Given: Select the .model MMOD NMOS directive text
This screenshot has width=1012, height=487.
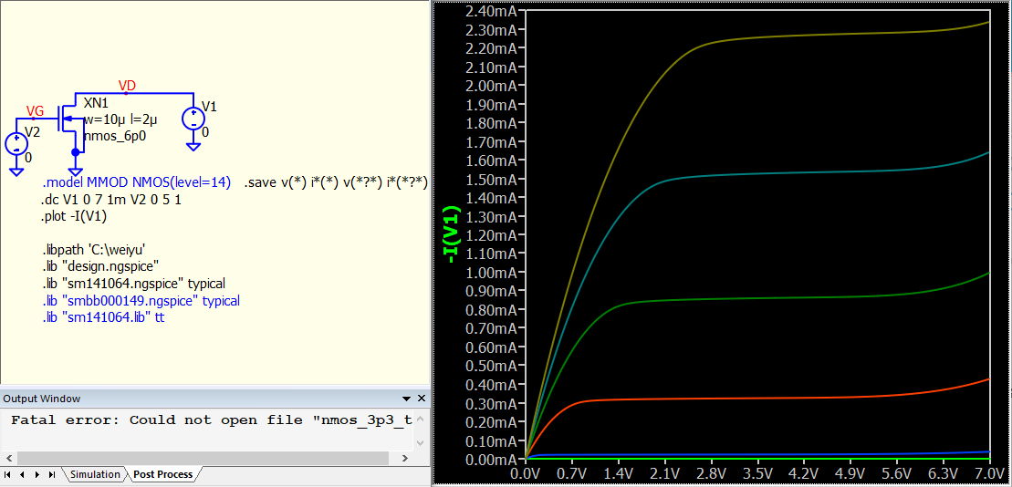Looking at the screenshot, I should tap(137, 182).
